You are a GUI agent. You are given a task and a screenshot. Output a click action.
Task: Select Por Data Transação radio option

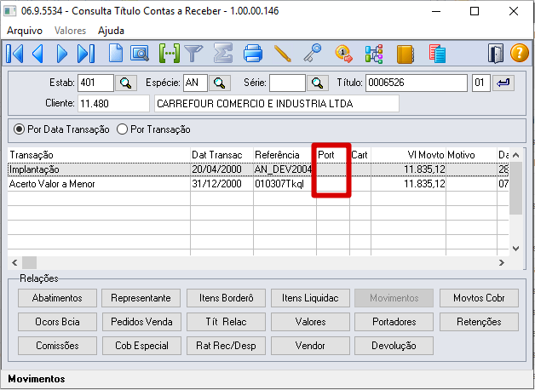click(x=61, y=129)
